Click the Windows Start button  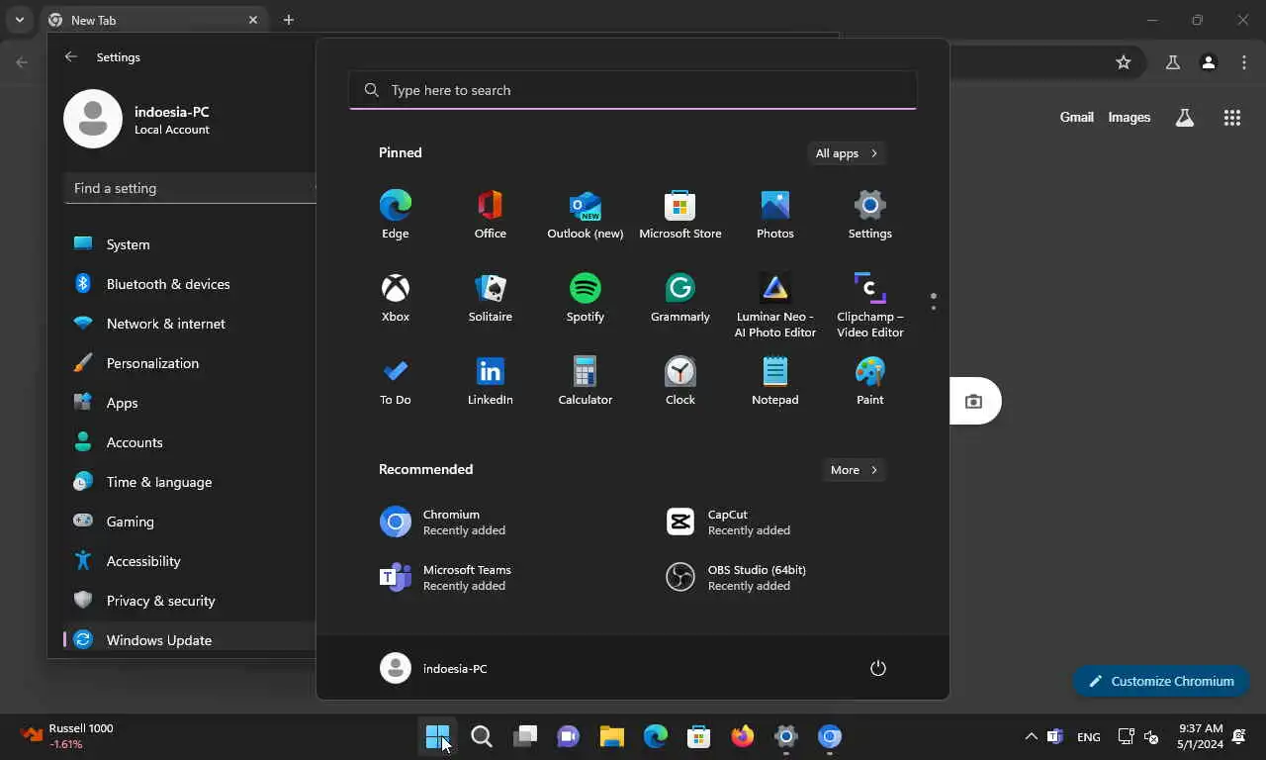438,736
